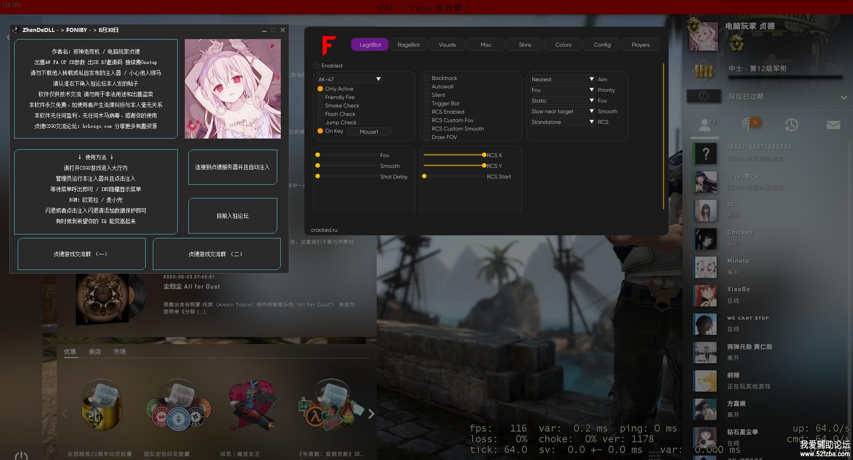Enable the Friendly Fire checkbox

[x=320, y=97]
